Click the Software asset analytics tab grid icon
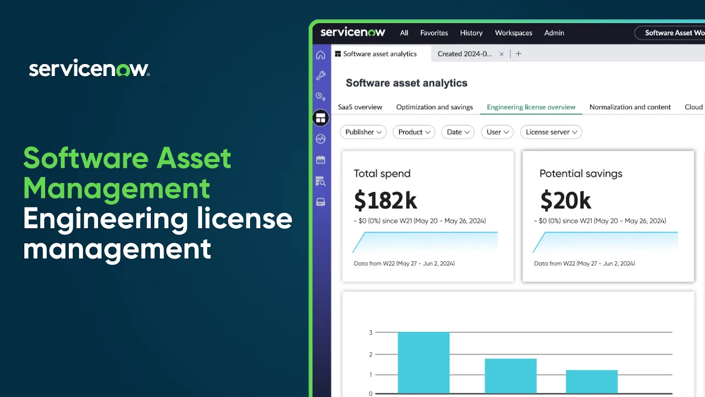This screenshot has height=397, width=705. [336, 53]
